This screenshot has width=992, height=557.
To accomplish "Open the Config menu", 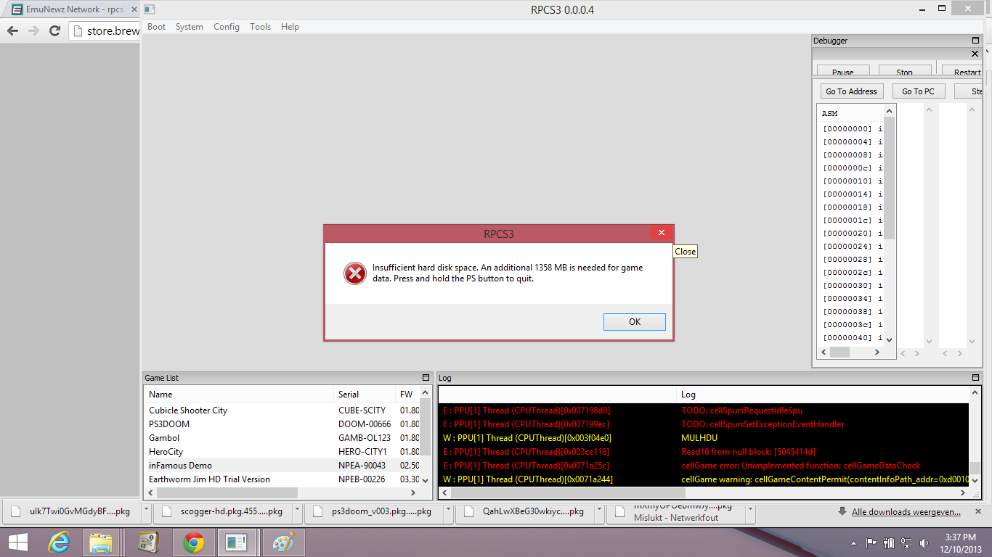I will [x=226, y=27].
